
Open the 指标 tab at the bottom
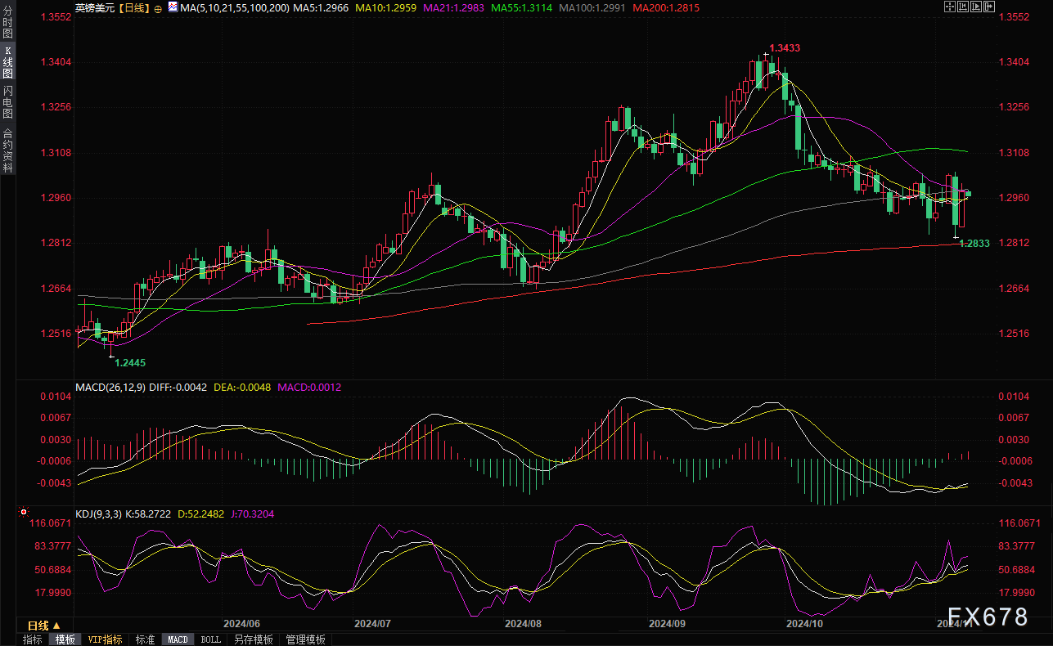coord(33,639)
